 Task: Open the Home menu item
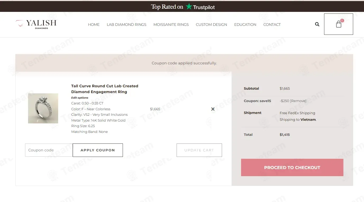coord(94,25)
